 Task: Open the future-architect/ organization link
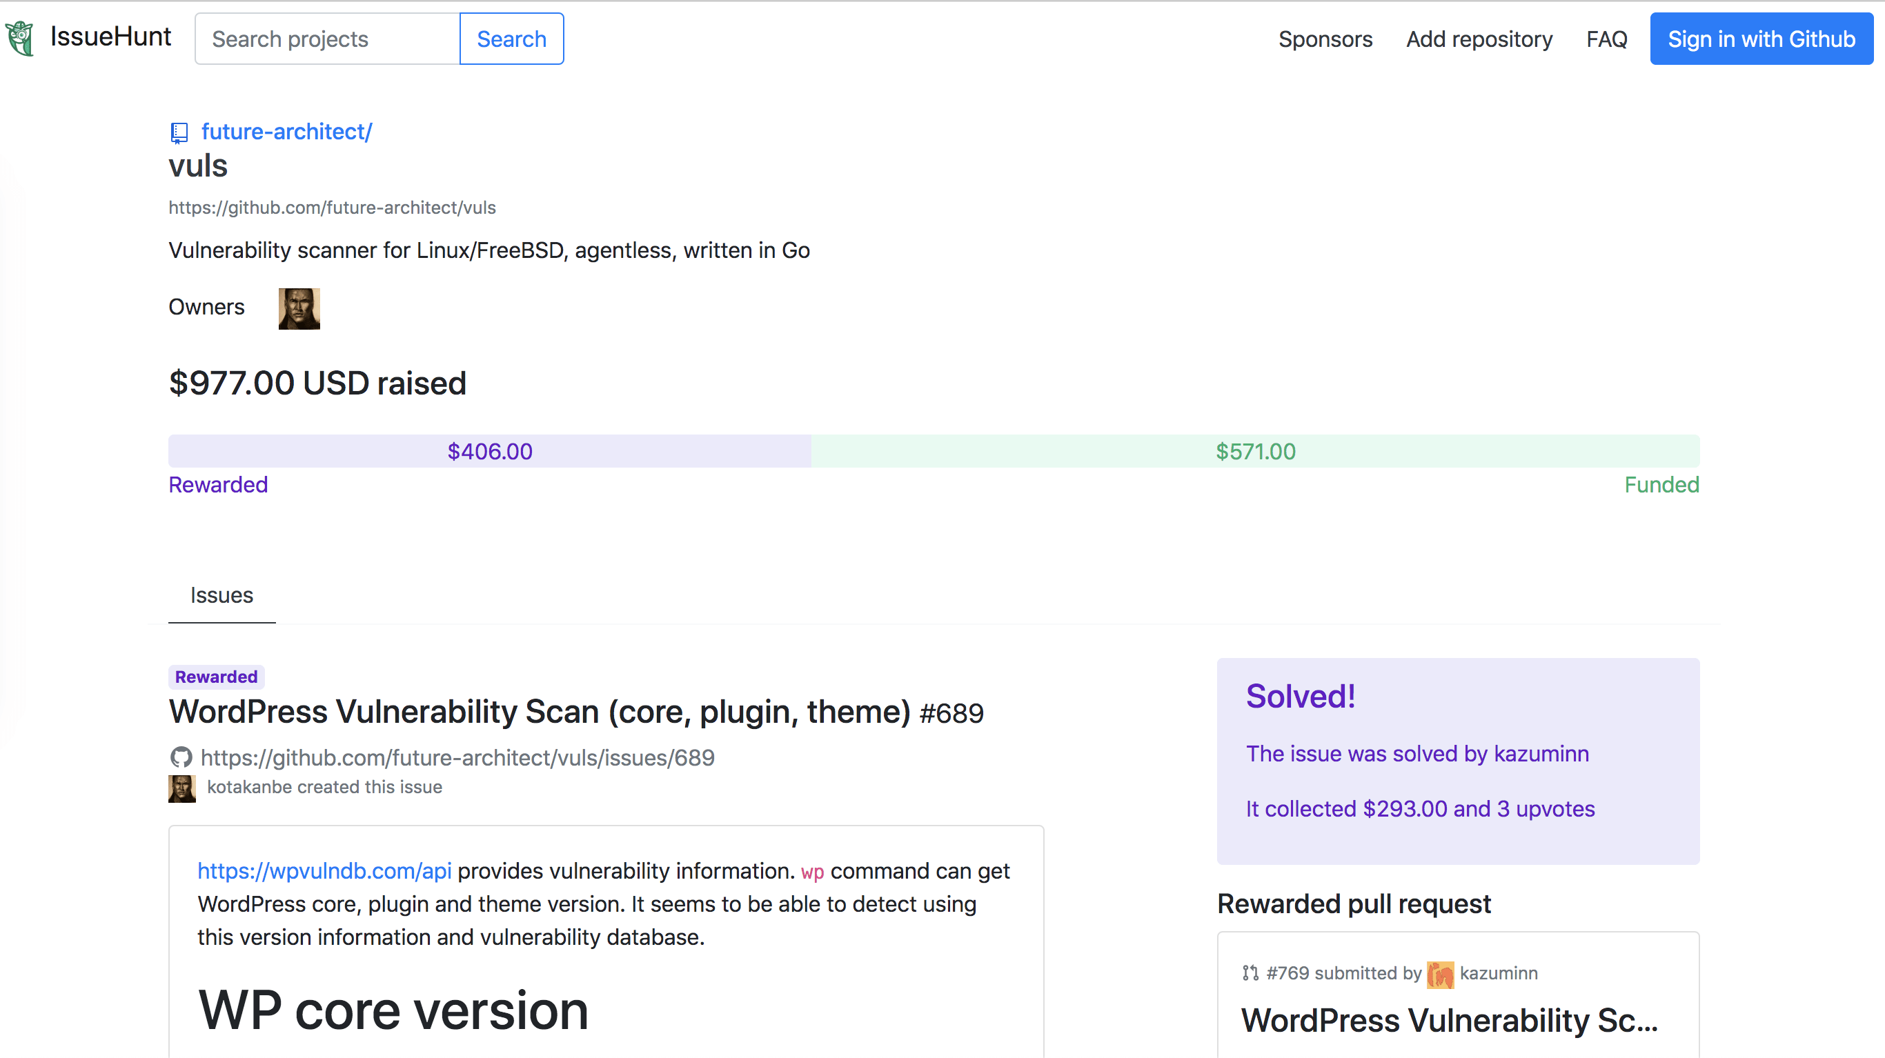click(x=286, y=132)
